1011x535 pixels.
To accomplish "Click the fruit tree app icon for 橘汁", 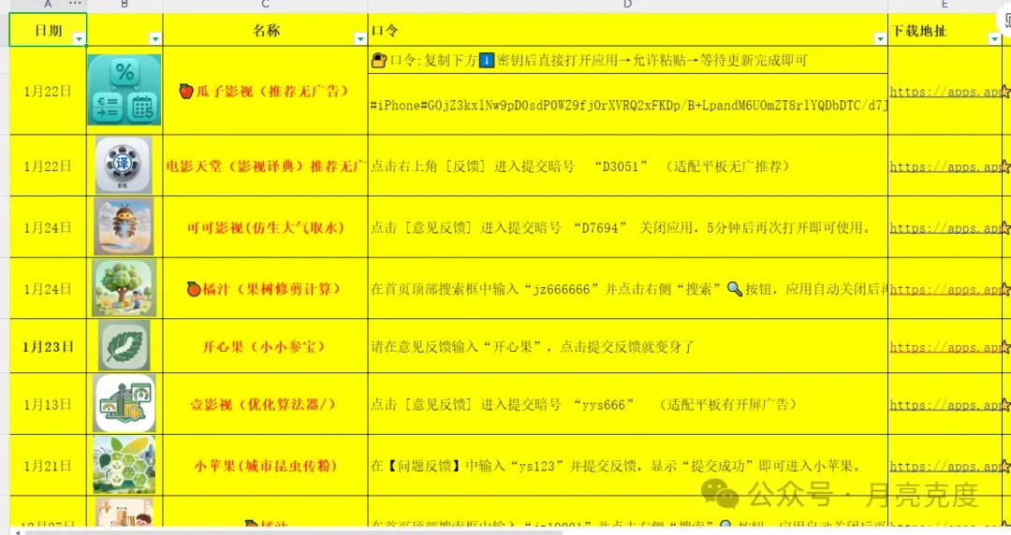I will tap(124, 288).
